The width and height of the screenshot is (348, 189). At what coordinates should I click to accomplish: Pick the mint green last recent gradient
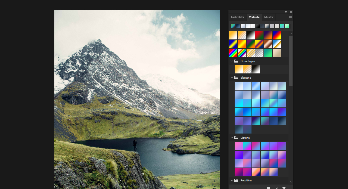click(x=287, y=26)
